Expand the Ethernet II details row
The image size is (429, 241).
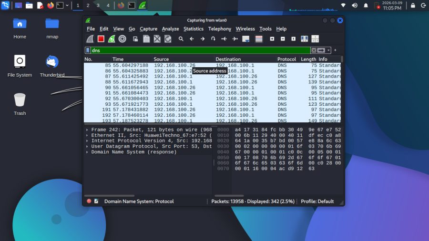pos(87,135)
